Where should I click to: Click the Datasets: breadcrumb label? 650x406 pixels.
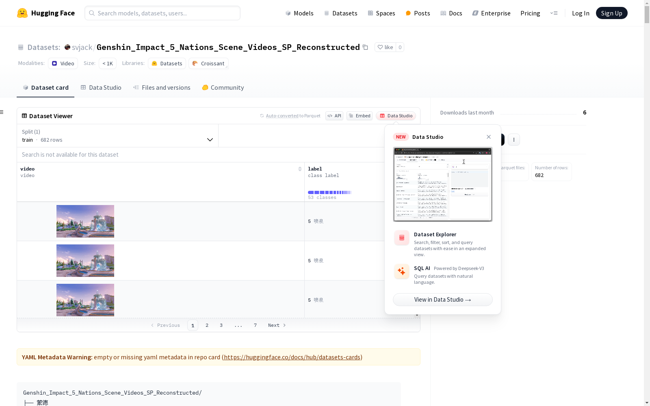tap(44, 47)
